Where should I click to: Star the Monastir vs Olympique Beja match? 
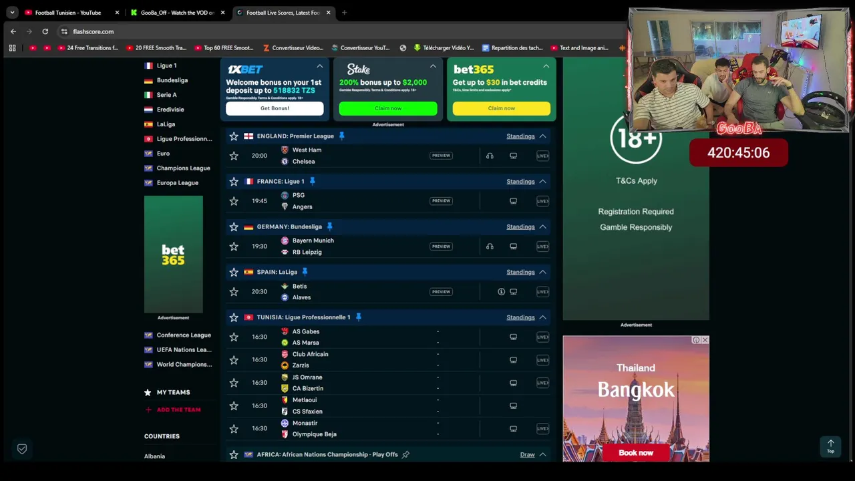pos(234,429)
